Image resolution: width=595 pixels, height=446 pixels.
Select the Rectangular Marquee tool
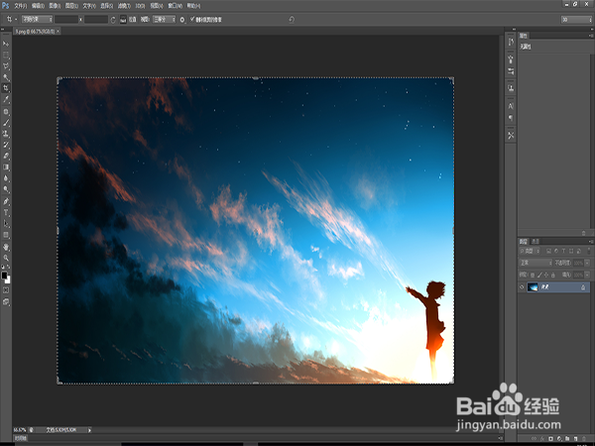[6, 55]
